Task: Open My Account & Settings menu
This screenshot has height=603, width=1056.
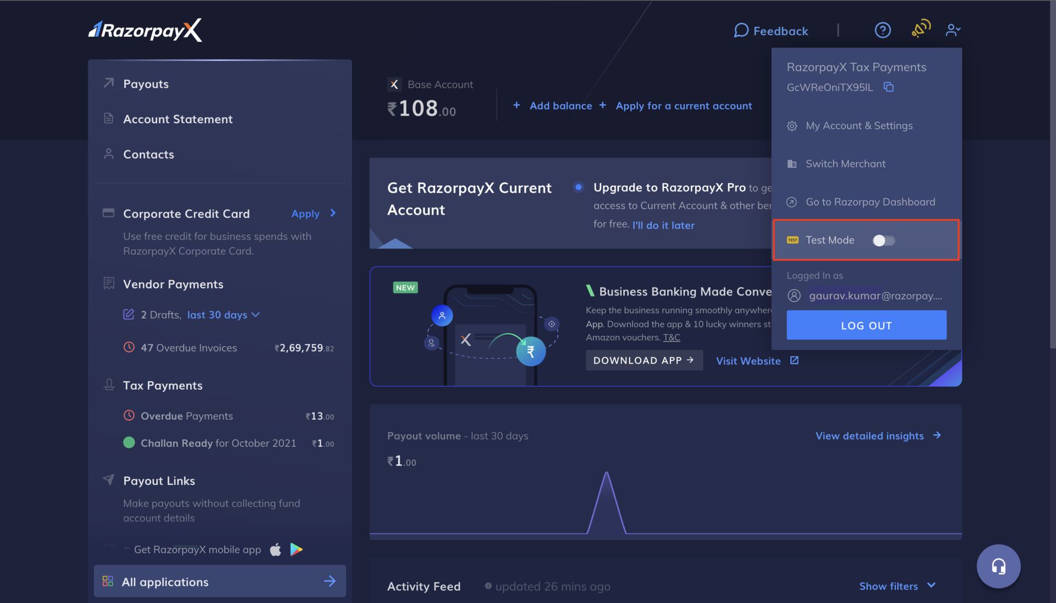Action: click(x=859, y=125)
